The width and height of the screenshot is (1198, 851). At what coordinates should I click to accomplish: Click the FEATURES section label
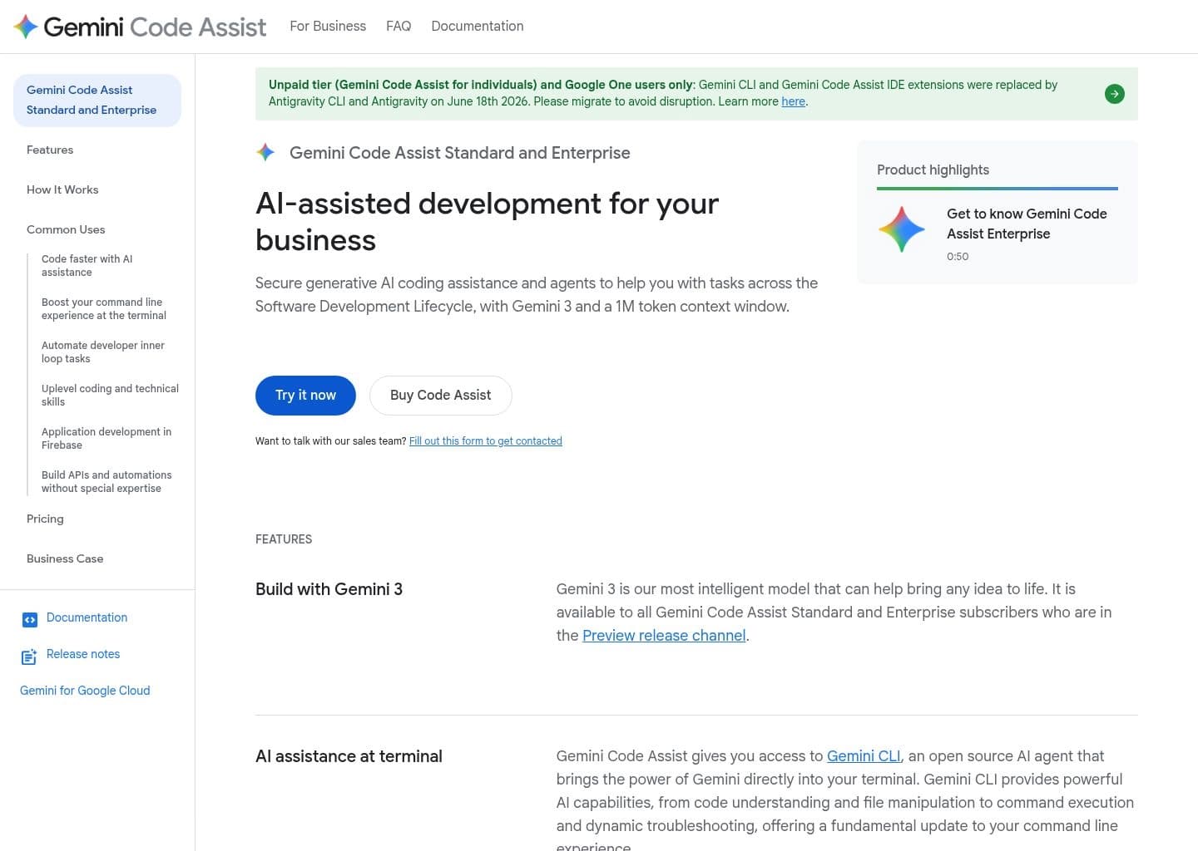click(x=284, y=539)
